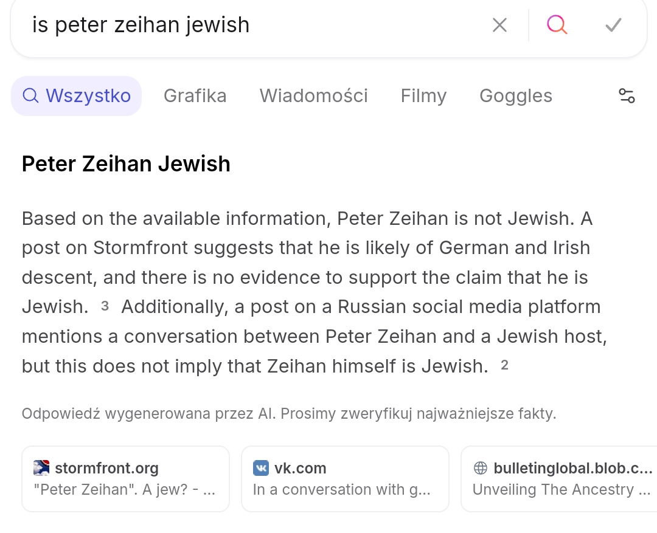Screen dimensions: 657x533
Task: Click the AI-generated answer disclaimer text
Action: (x=289, y=414)
